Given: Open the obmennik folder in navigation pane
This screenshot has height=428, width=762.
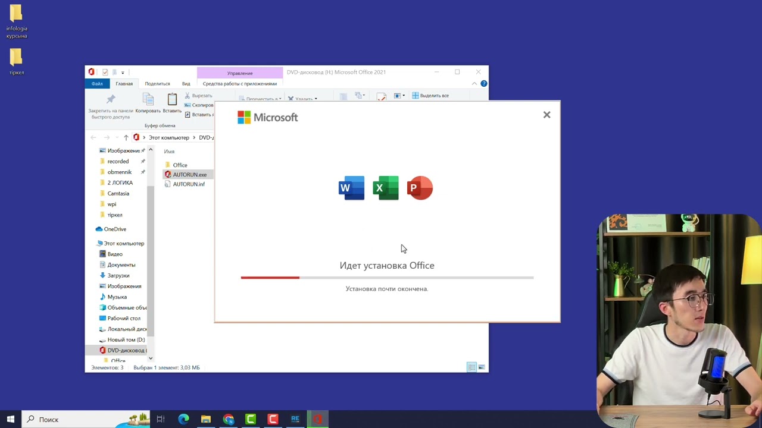Looking at the screenshot, I should (x=119, y=172).
